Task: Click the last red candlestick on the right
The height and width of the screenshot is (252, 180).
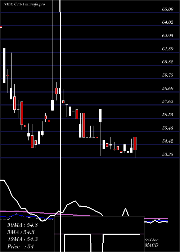Action: coord(135,144)
